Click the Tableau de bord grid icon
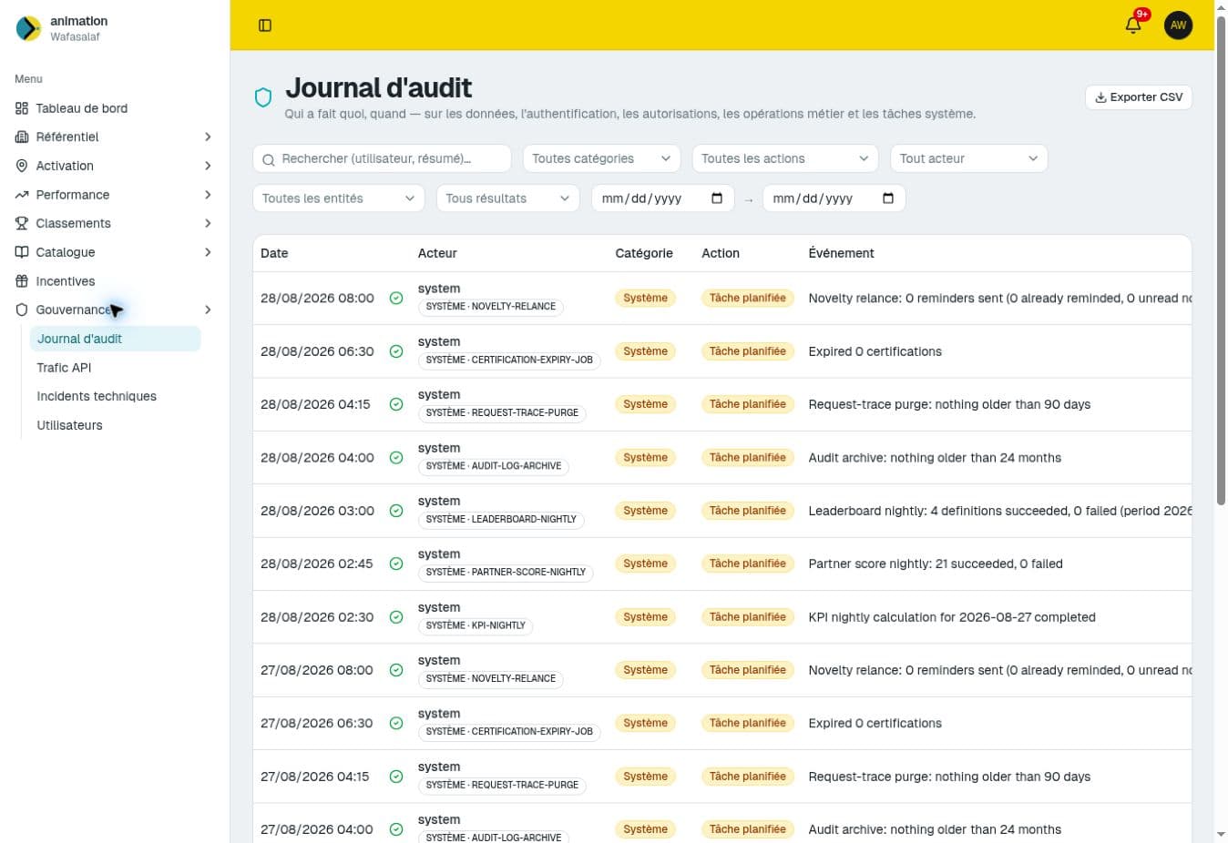 22,108
